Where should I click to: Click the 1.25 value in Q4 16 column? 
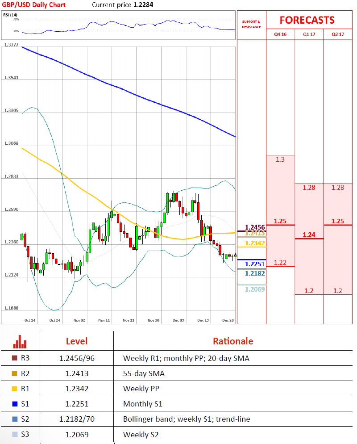click(x=280, y=221)
